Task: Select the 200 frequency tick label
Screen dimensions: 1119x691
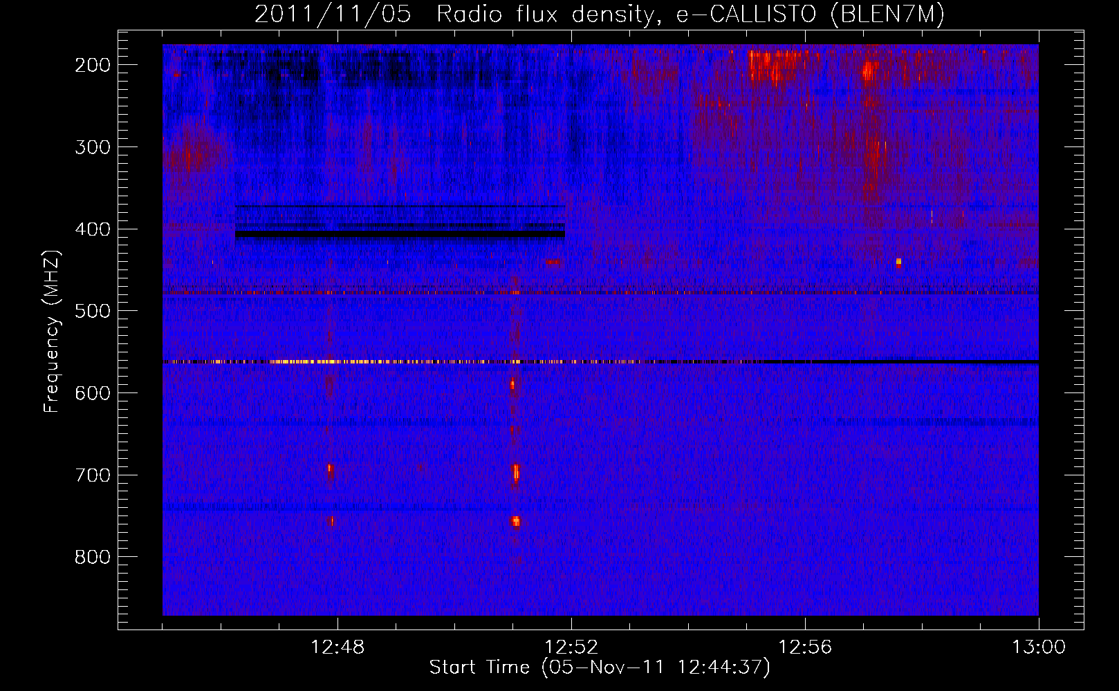Action: coord(93,65)
